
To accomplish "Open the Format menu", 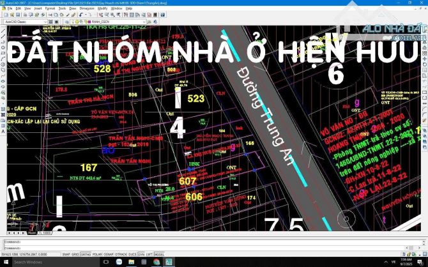I will click(x=49, y=8).
